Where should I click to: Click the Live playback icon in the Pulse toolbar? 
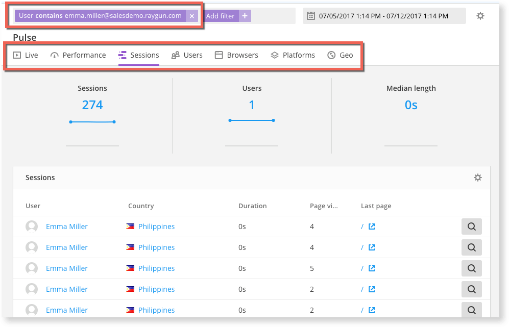click(16, 55)
